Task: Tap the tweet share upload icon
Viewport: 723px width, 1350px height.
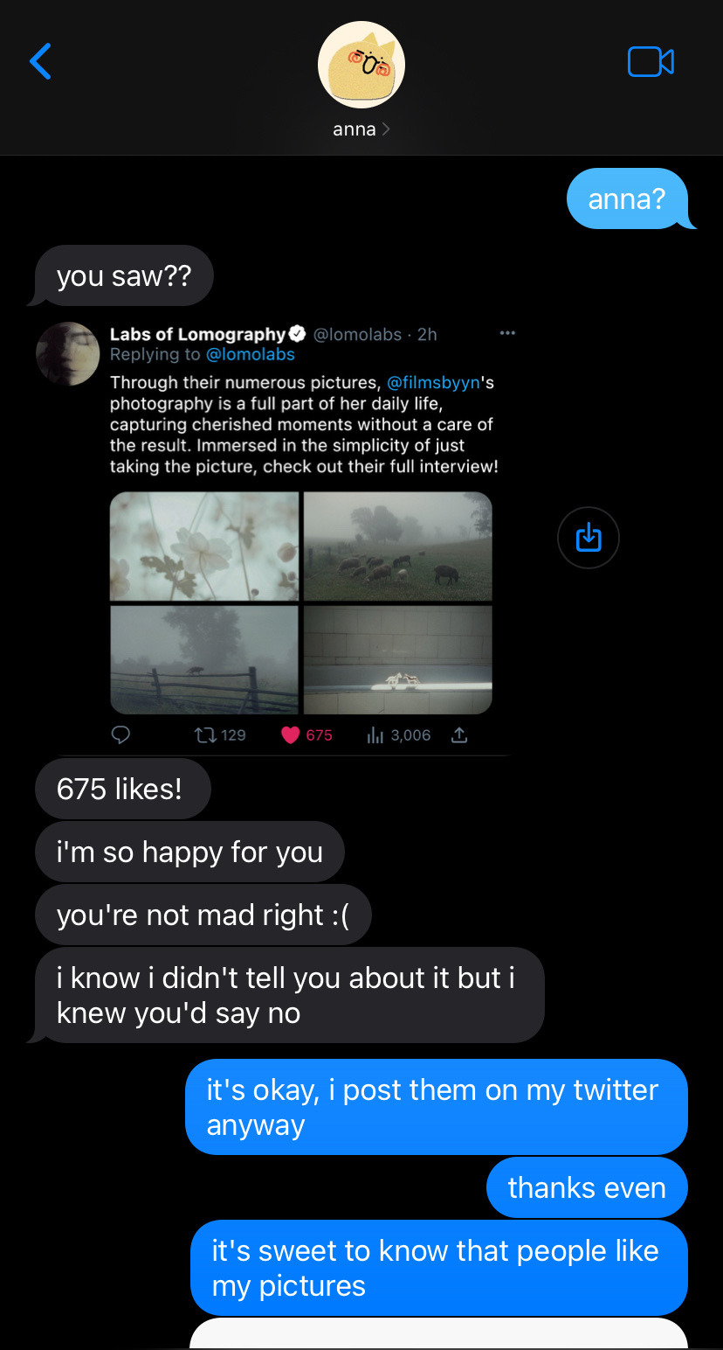Action: 459,735
